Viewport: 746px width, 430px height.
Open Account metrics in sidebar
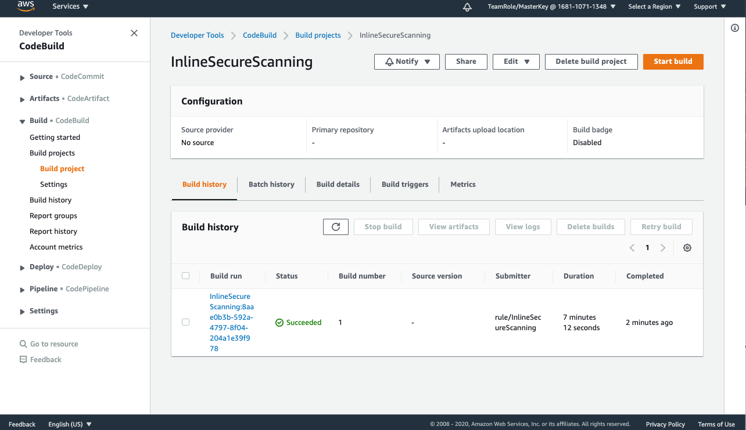pyautogui.click(x=56, y=247)
